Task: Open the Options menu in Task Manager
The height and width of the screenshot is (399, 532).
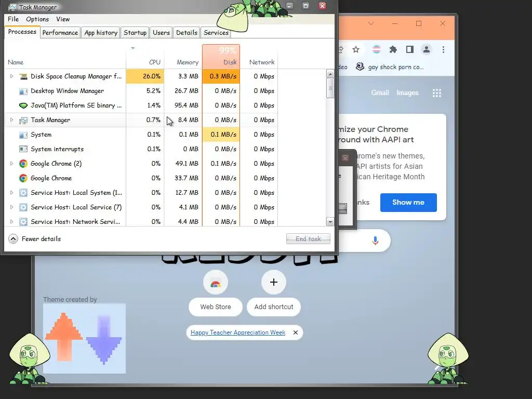Action: pyautogui.click(x=37, y=19)
